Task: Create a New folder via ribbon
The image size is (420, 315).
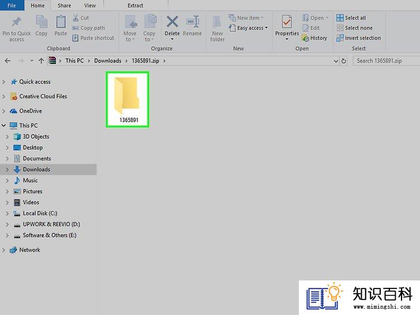Action: pos(217,28)
